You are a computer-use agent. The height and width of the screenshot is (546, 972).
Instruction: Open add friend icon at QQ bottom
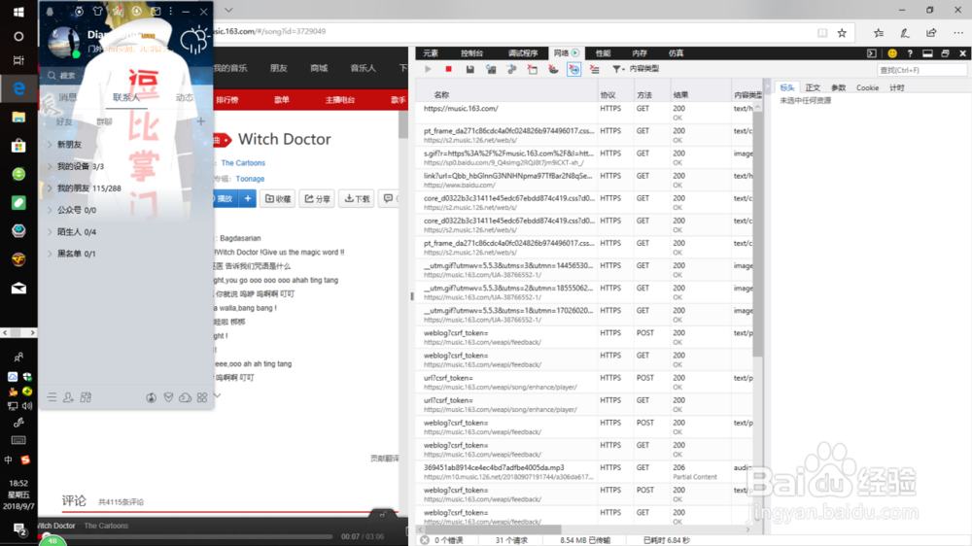point(68,397)
